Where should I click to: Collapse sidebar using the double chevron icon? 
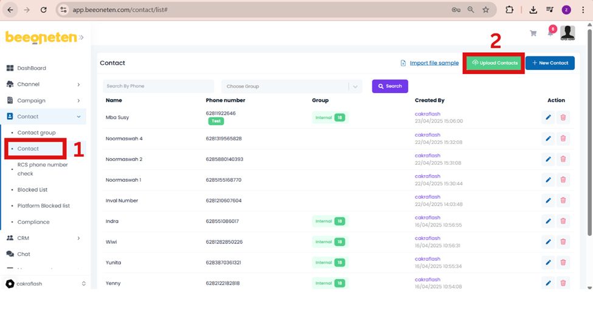click(81, 38)
